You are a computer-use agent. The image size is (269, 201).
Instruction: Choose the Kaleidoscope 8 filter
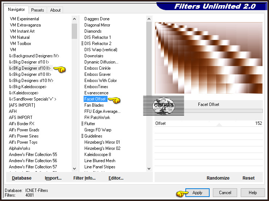[x=98, y=155]
